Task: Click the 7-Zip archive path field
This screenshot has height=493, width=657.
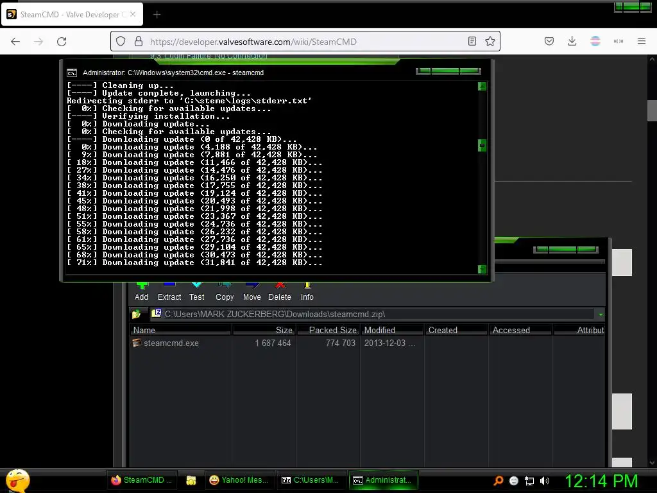Action: (373, 314)
